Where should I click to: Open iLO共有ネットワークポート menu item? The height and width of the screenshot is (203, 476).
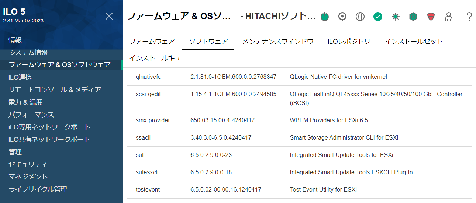pyautogui.click(x=49, y=139)
